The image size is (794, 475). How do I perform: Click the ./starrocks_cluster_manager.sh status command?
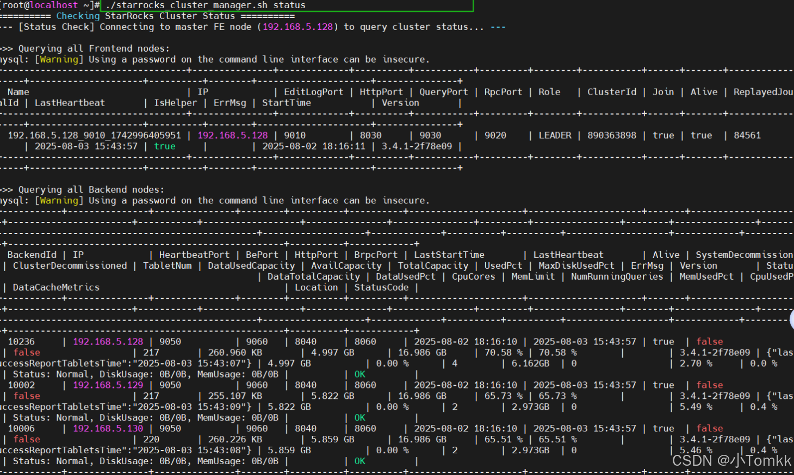[205, 5]
